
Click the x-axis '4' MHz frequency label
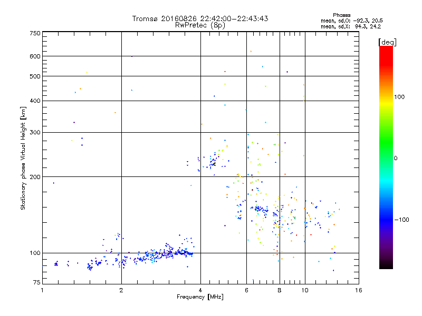pyautogui.click(x=200, y=290)
